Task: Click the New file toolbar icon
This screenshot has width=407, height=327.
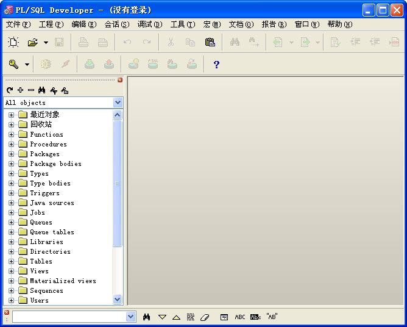Action: click(x=13, y=42)
